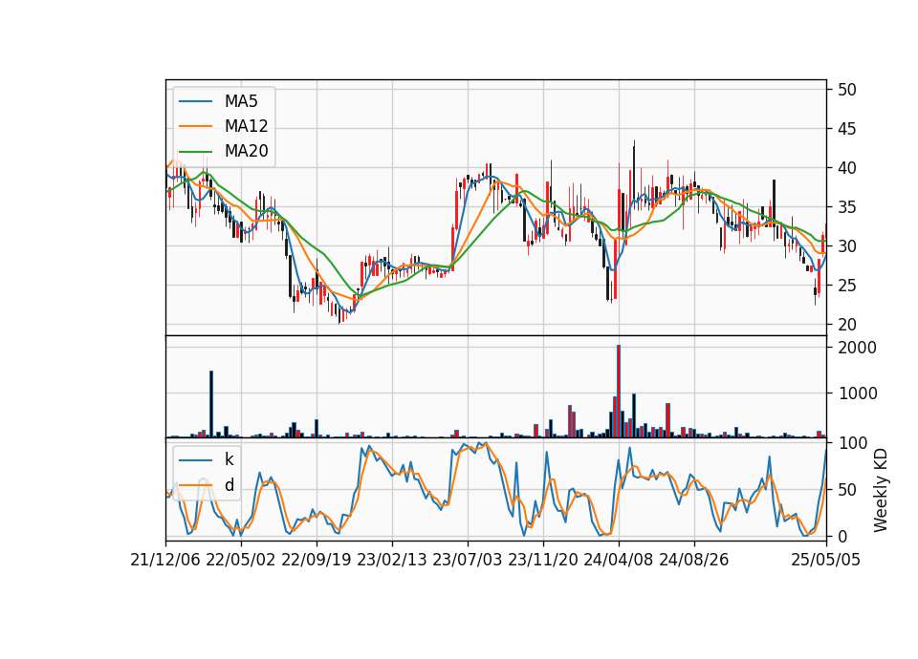Click the volume axis value 1000

tap(857, 393)
